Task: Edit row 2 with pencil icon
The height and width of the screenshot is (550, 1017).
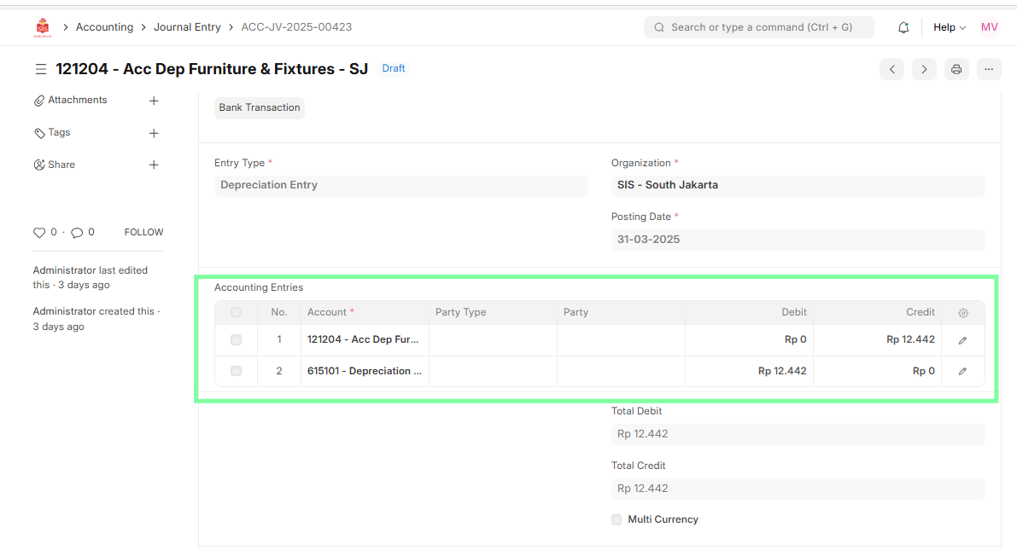Action: tap(962, 372)
